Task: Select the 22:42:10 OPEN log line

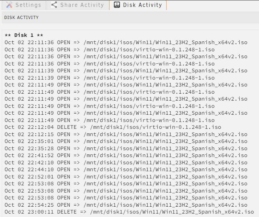Action: tap(126, 163)
